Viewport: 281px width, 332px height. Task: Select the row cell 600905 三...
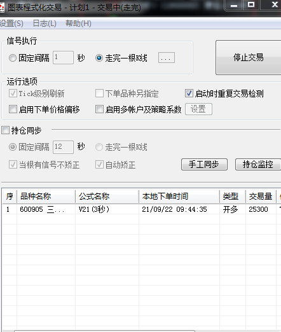point(46,209)
